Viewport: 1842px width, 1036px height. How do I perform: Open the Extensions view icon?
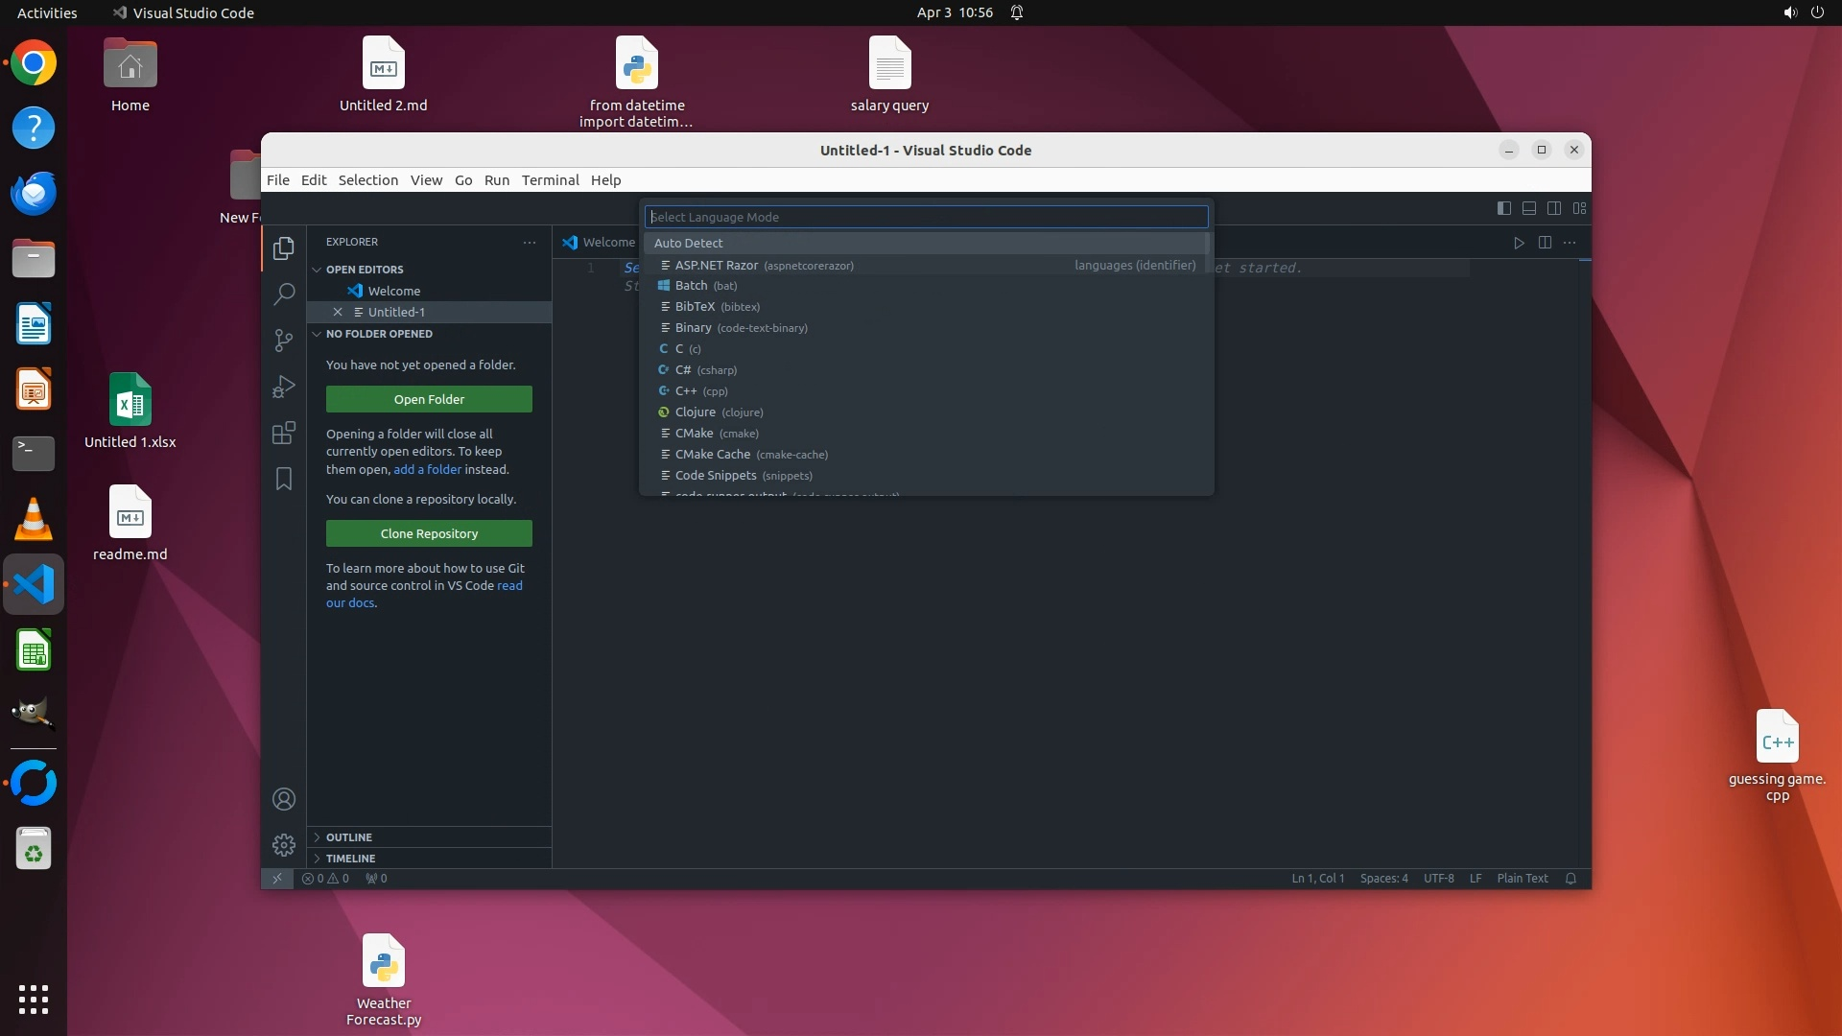click(284, 433)
